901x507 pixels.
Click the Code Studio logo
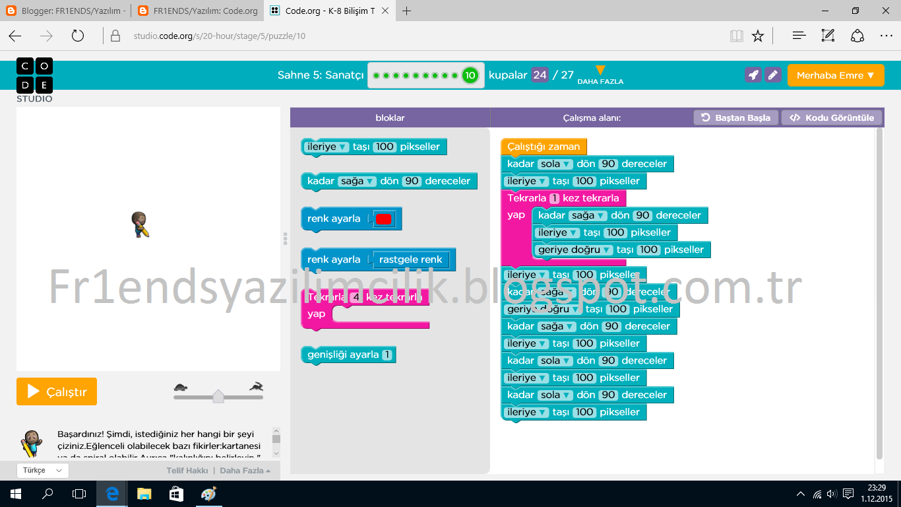(x=34, y=80)
